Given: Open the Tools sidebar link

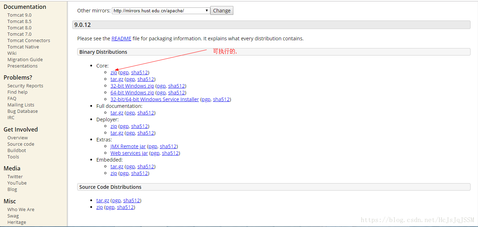Looking at the screenshot, I should tap(13, 157).
